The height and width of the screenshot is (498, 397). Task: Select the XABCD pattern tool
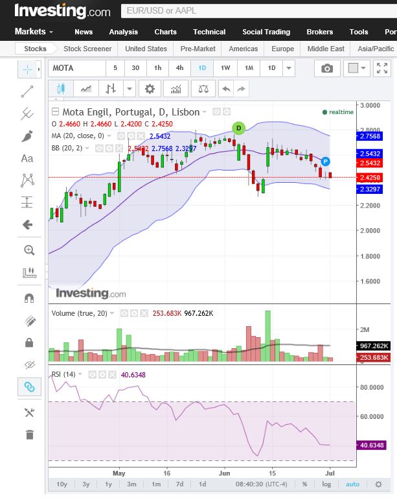[27, 180]
